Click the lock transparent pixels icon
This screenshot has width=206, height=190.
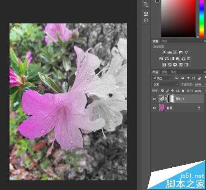pos(162,91)
